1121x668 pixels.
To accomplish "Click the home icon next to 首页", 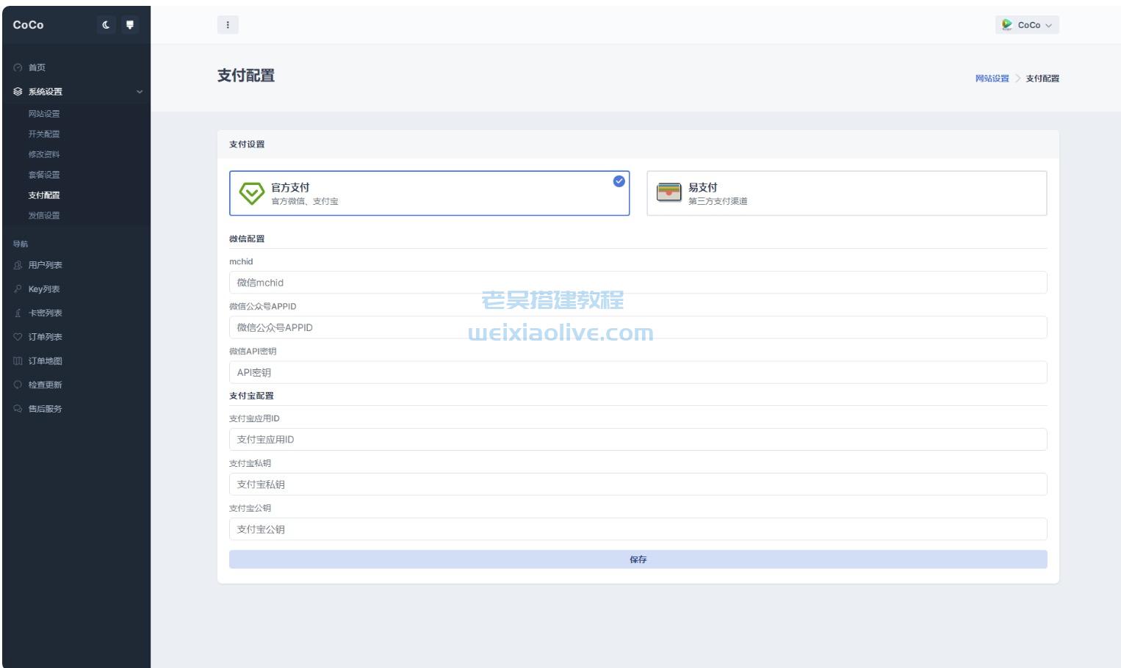I will (x=18, y=68).
